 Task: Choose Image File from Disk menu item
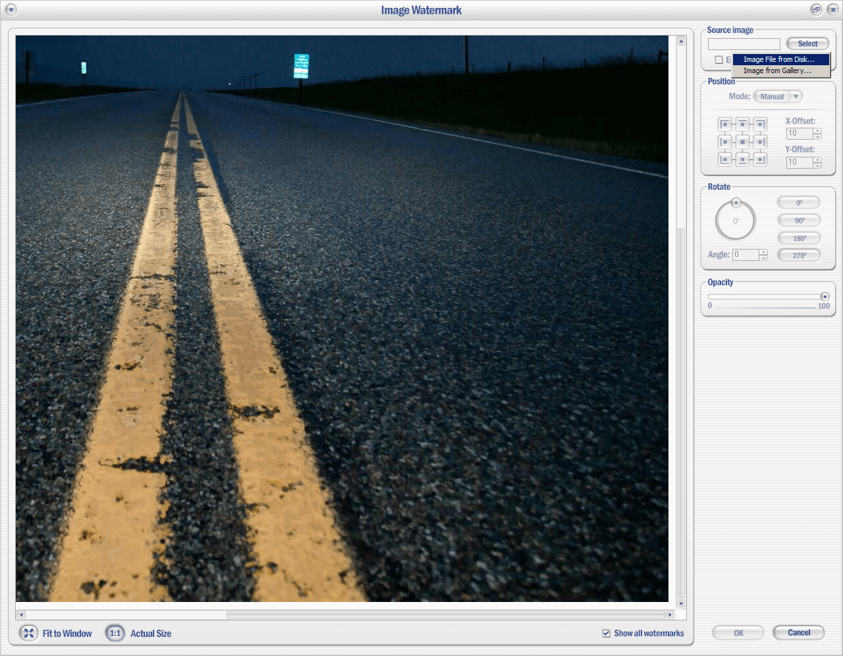click(x=779, y=59)
